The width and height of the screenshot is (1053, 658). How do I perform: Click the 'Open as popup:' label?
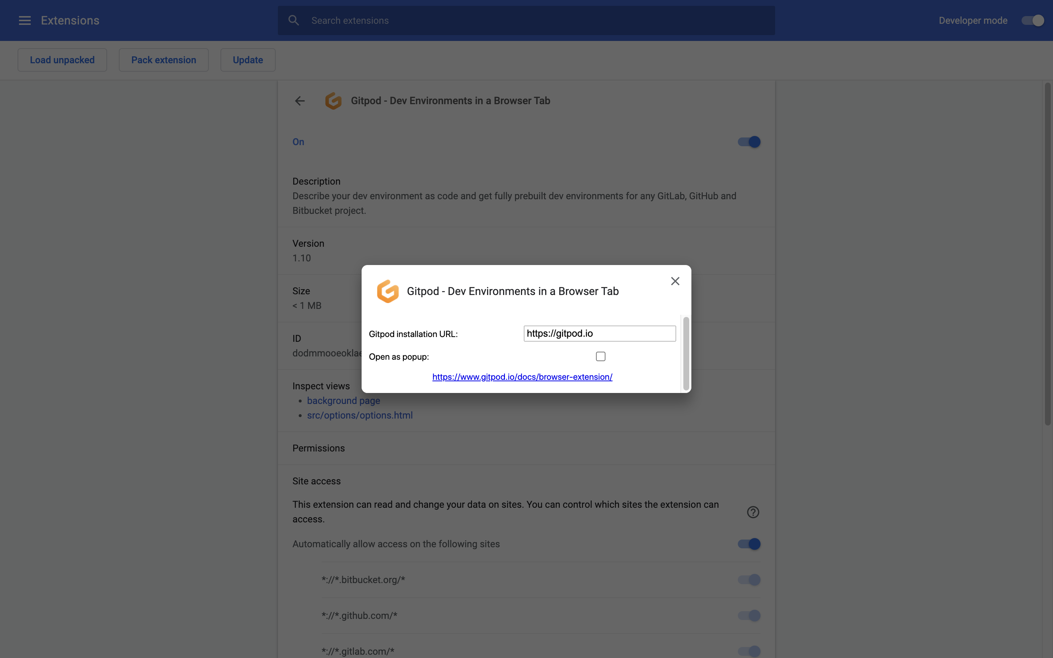(399, 357)
